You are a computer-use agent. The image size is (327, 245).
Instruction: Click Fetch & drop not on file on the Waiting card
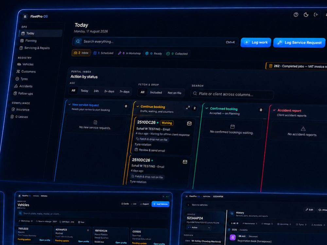point(152,139)
